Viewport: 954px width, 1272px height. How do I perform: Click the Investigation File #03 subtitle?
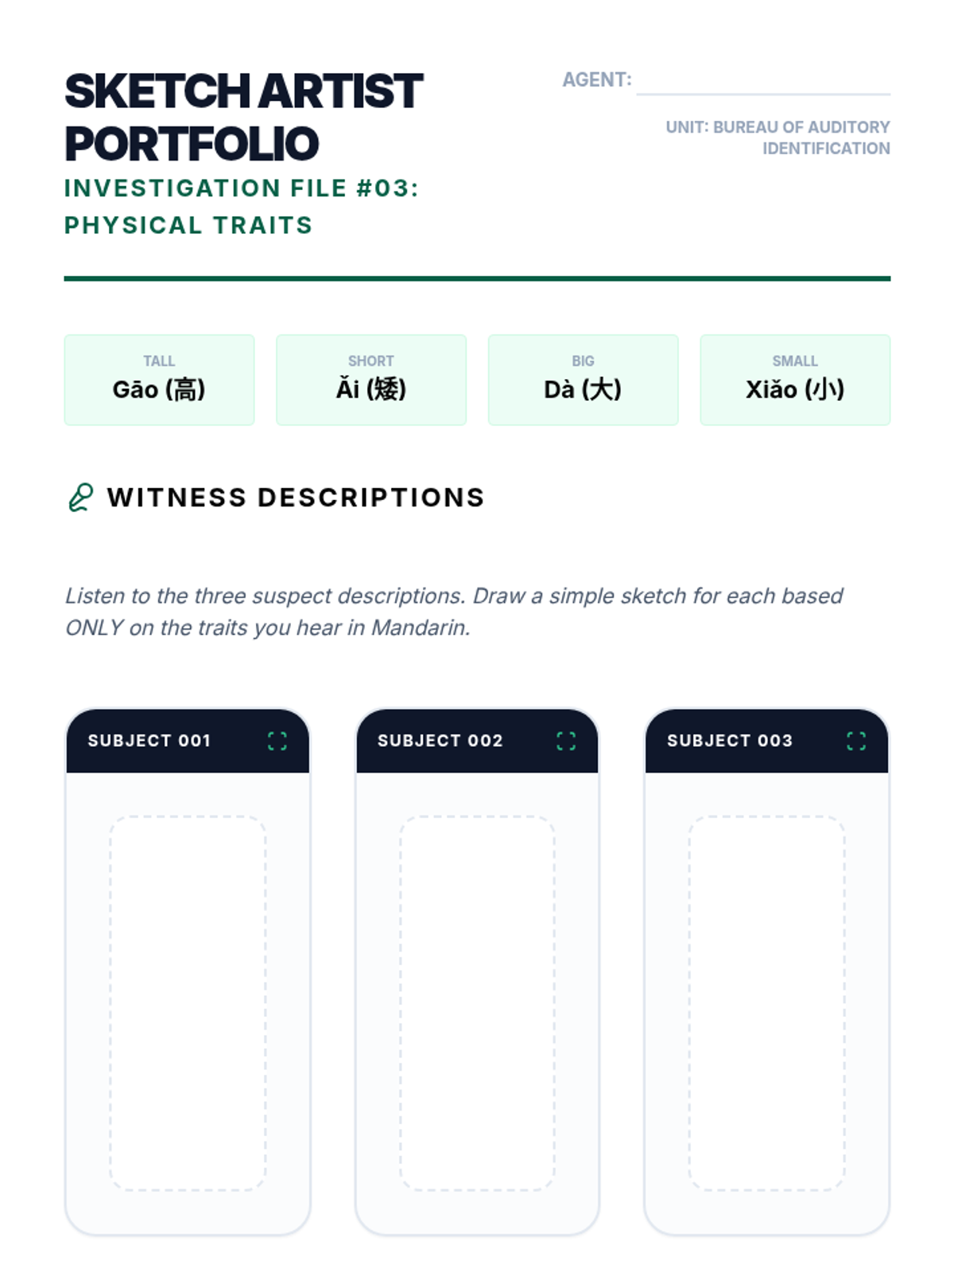click(x=241, y=207)
